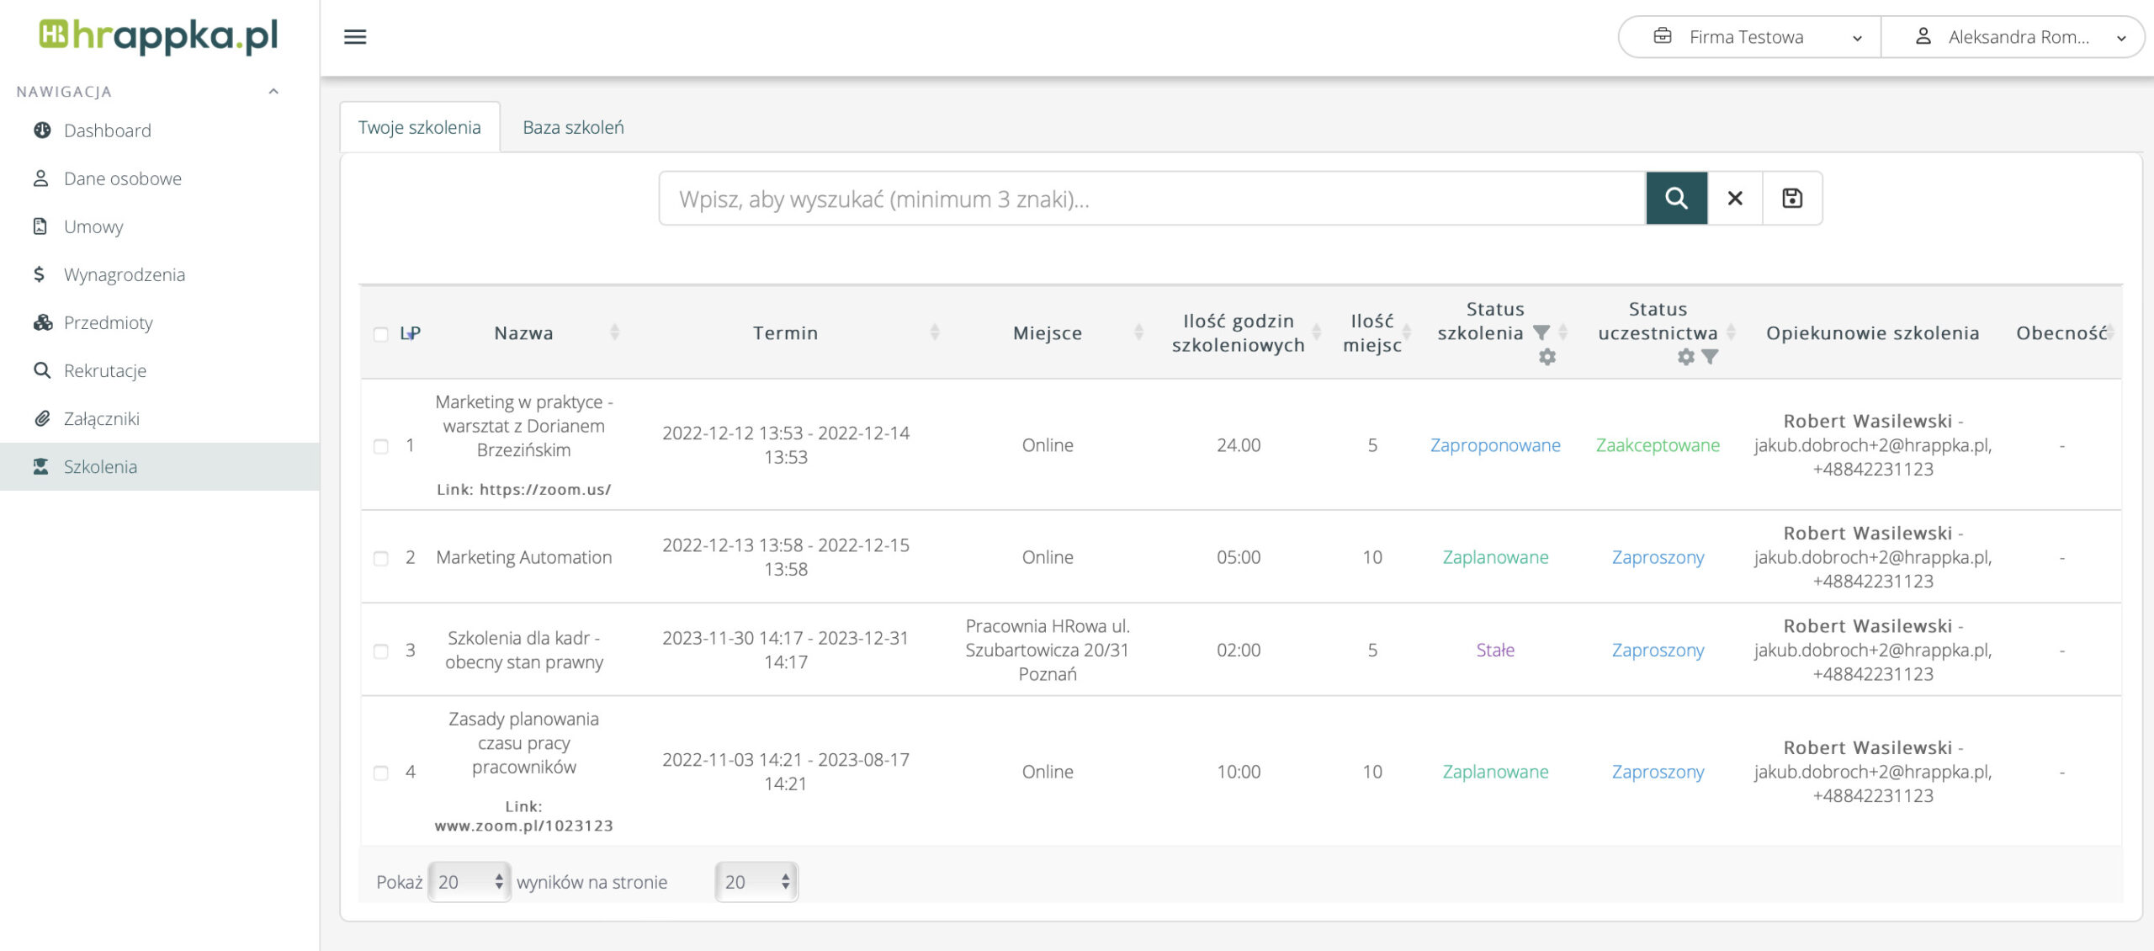Clear search with the X icon
The width and height of the screenshot is (2154, 951).
1735,199
